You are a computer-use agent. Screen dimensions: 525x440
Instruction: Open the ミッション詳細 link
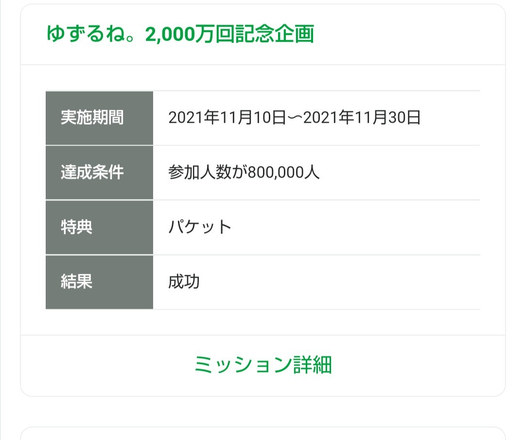pos(262,365)
